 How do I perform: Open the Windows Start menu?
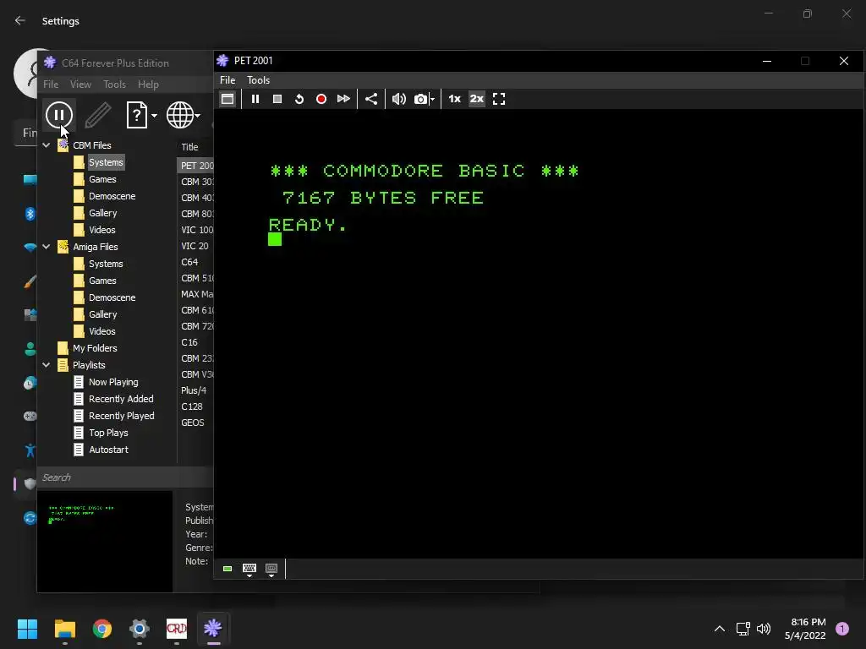point(27,629)
